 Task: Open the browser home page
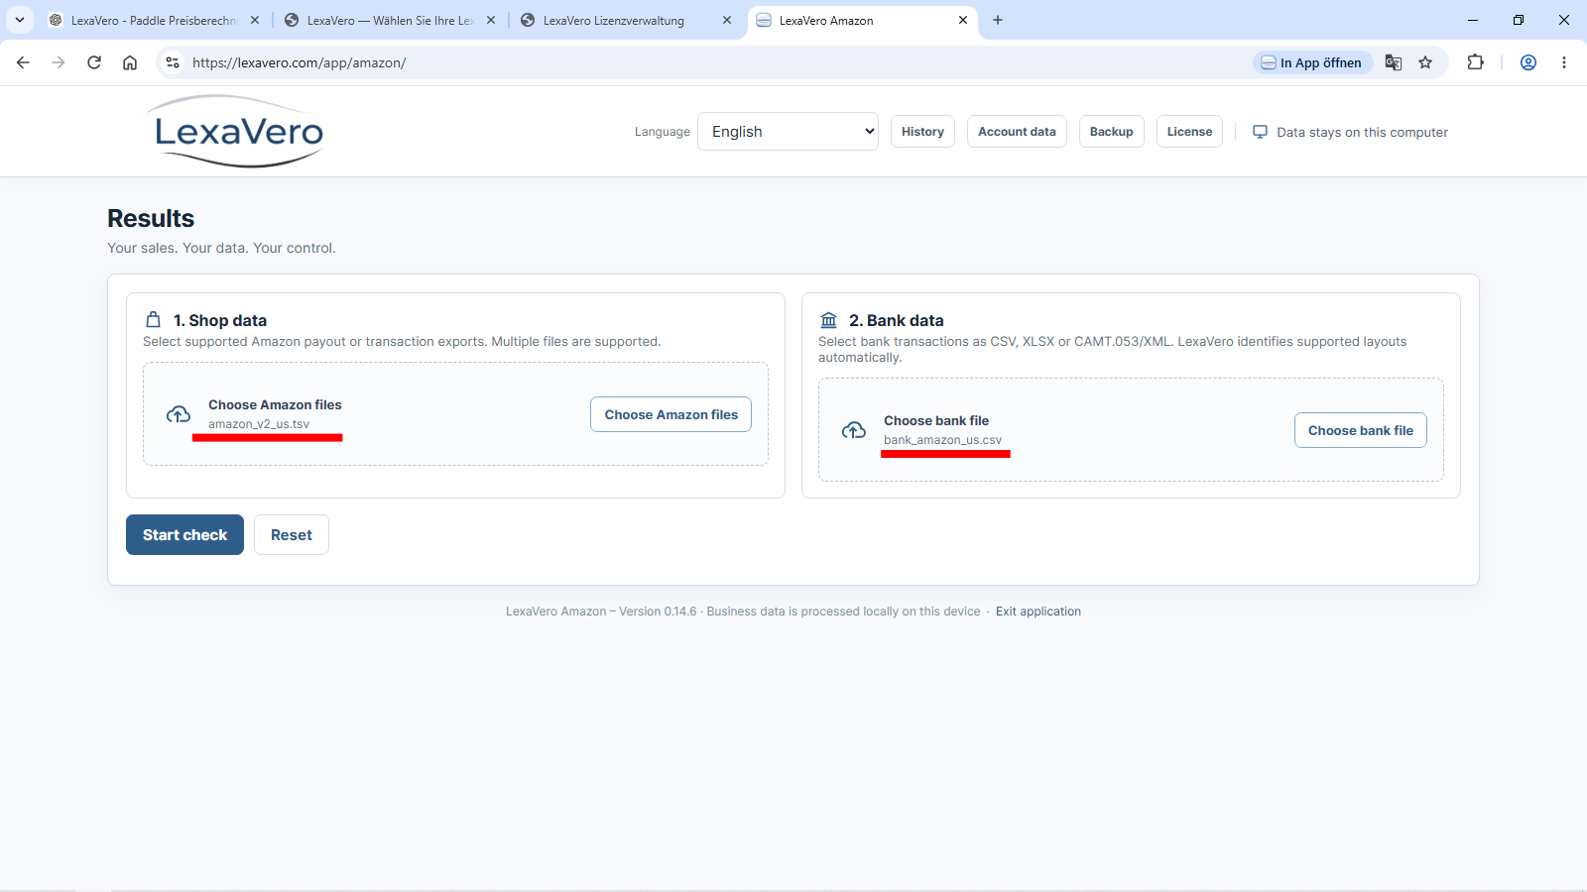(x=130, y=62)
